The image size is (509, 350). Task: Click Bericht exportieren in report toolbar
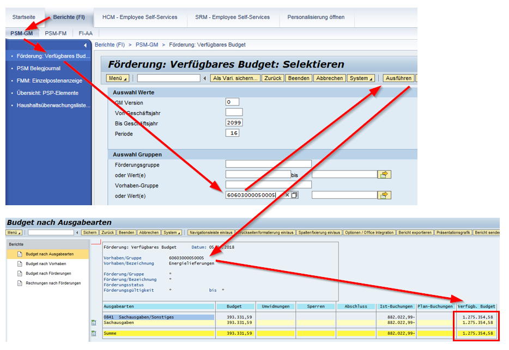point(416,232)
